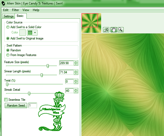
Task: Decrease Streak Detail with down arrow
Action: click(76, 92)
